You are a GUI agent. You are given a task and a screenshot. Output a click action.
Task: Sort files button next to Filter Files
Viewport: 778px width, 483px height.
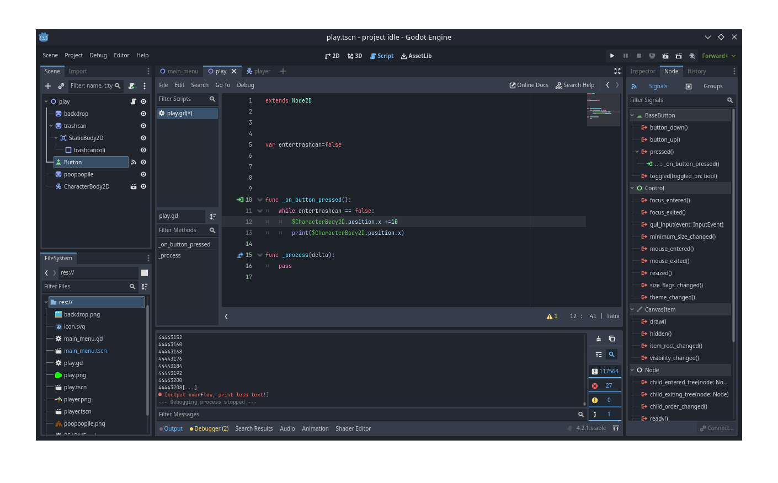(x=145, y=286)
